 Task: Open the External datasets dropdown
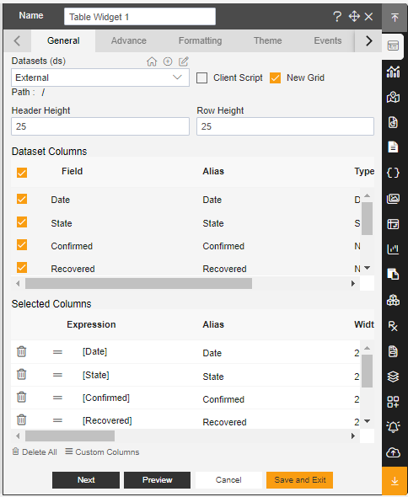pyautogui.click(x=100, y=77)
